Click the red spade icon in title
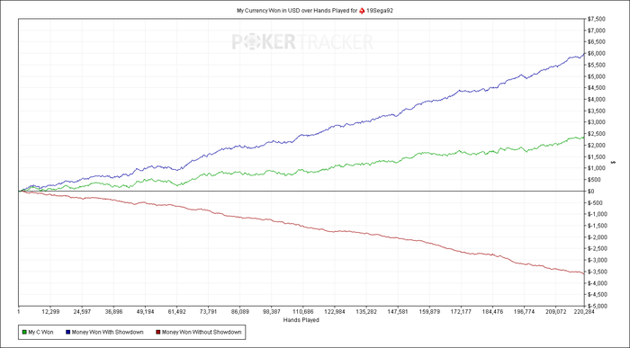 362,11
